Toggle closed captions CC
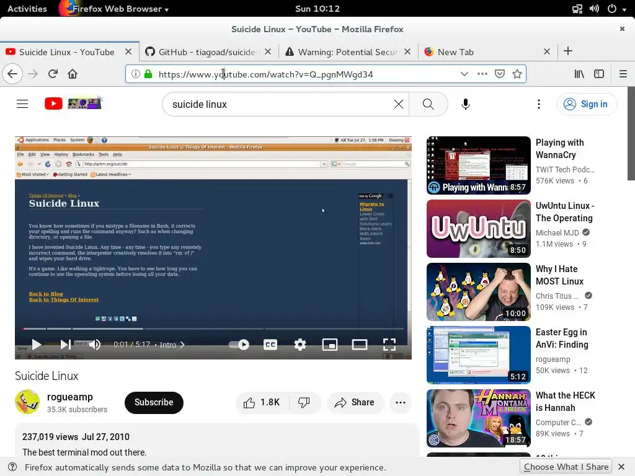Image resolution: width=635 pixels, height=476 pixels. point(270,345)
